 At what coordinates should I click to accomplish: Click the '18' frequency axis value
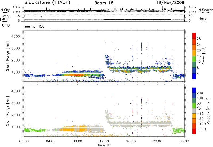click(18, 16)
